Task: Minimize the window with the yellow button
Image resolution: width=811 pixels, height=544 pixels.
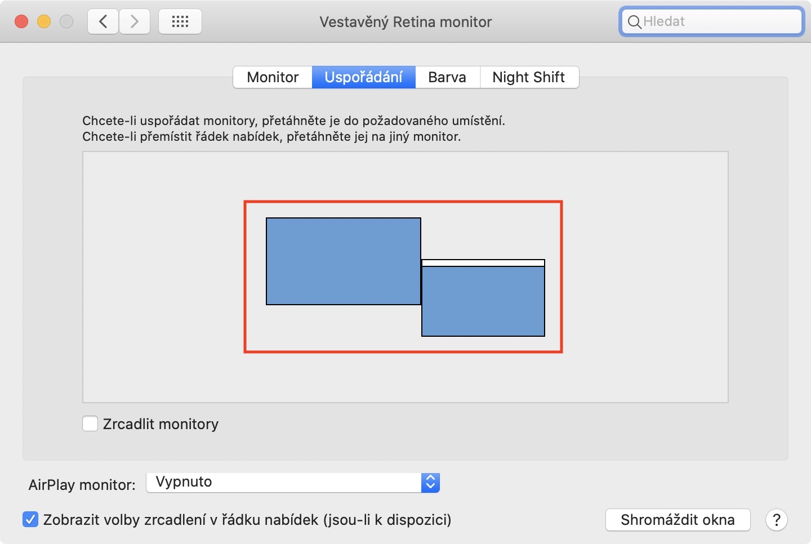Action: point(44,22)
